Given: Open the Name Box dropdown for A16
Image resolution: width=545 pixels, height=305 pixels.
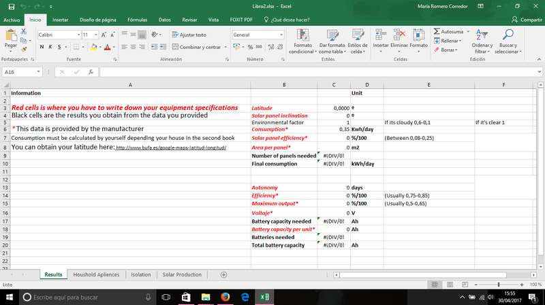Looking at the screenshot, I should coord(40,71).
